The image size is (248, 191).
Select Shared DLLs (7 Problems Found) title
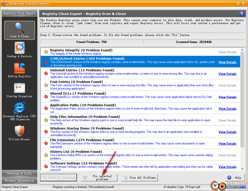(x=78, y=93)
